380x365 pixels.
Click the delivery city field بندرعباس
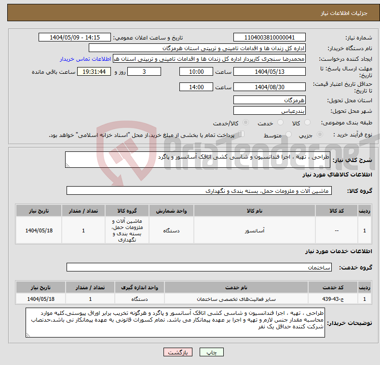(269, 110)
